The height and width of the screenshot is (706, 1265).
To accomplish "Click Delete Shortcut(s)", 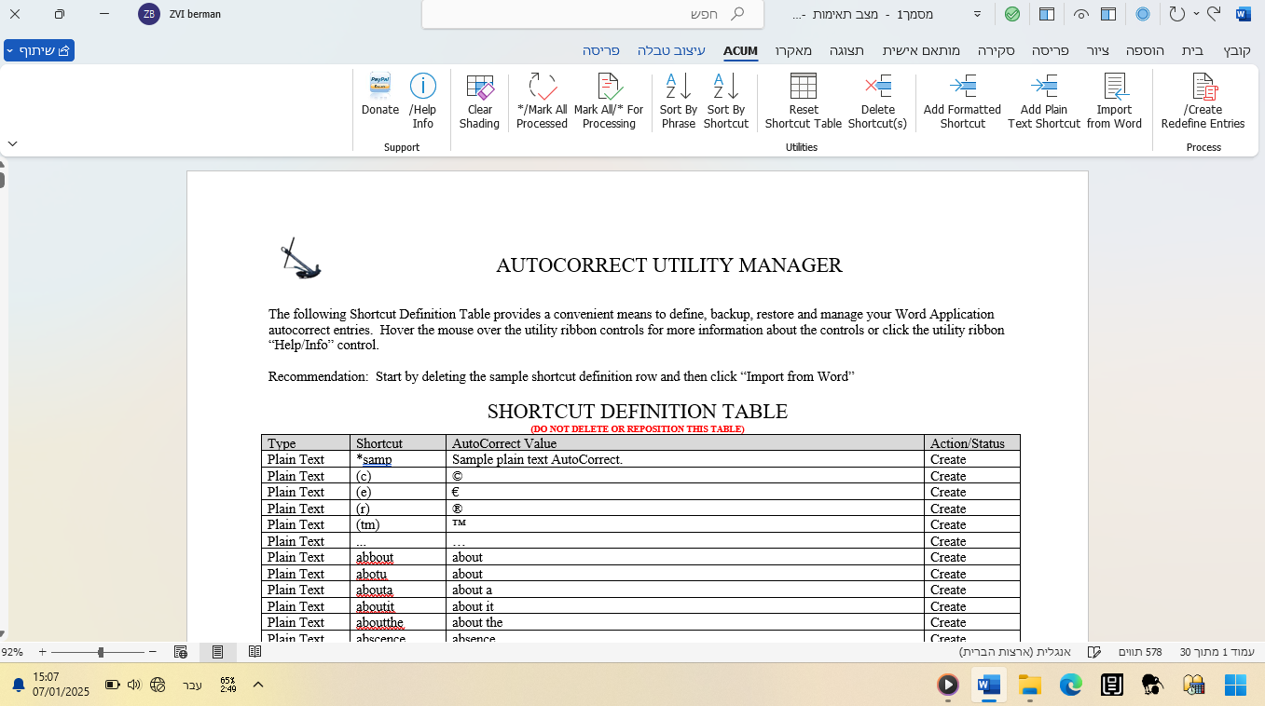I will (877, 102).
